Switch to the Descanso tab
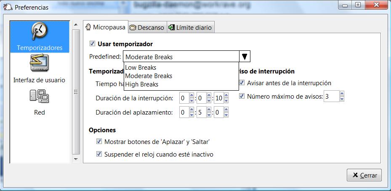 147,28
